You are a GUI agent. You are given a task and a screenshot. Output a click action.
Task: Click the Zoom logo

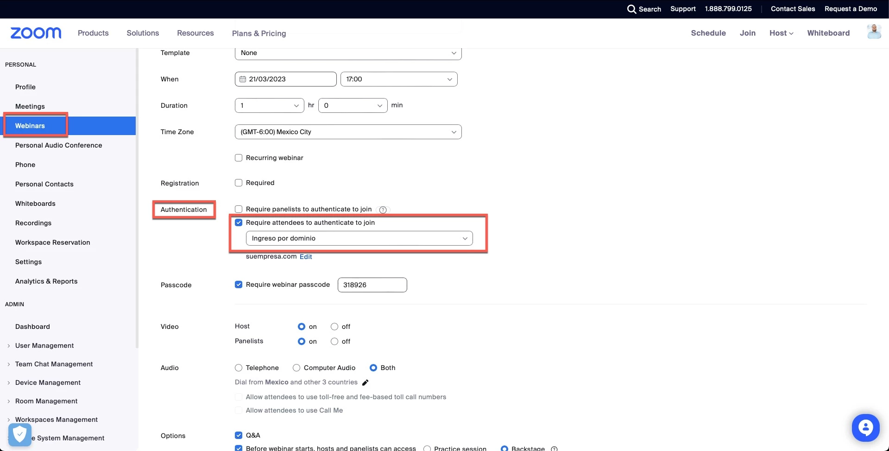(x=36, y=33)
